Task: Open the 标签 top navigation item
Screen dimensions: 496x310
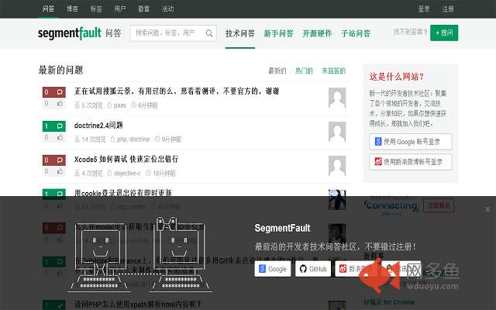Action: coord(96,9)
